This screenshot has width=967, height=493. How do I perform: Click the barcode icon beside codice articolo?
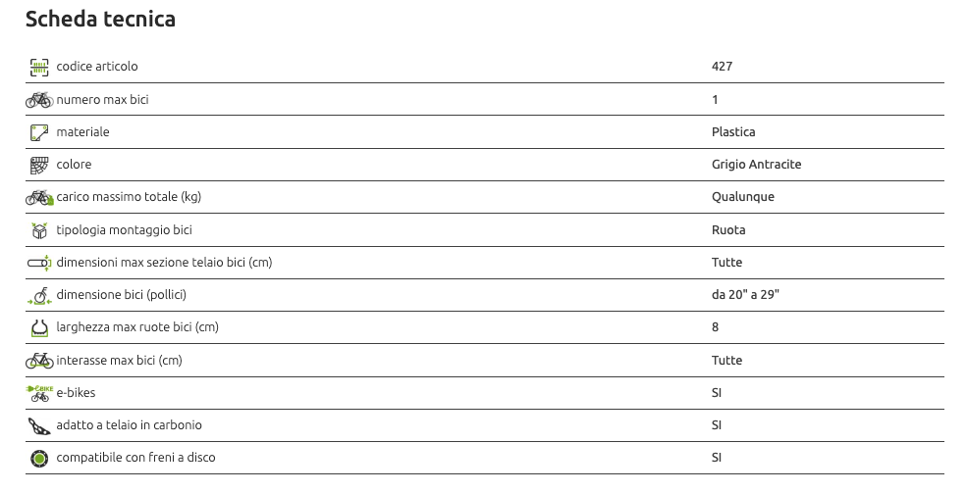pyautogui.click(x=39, y=67)
